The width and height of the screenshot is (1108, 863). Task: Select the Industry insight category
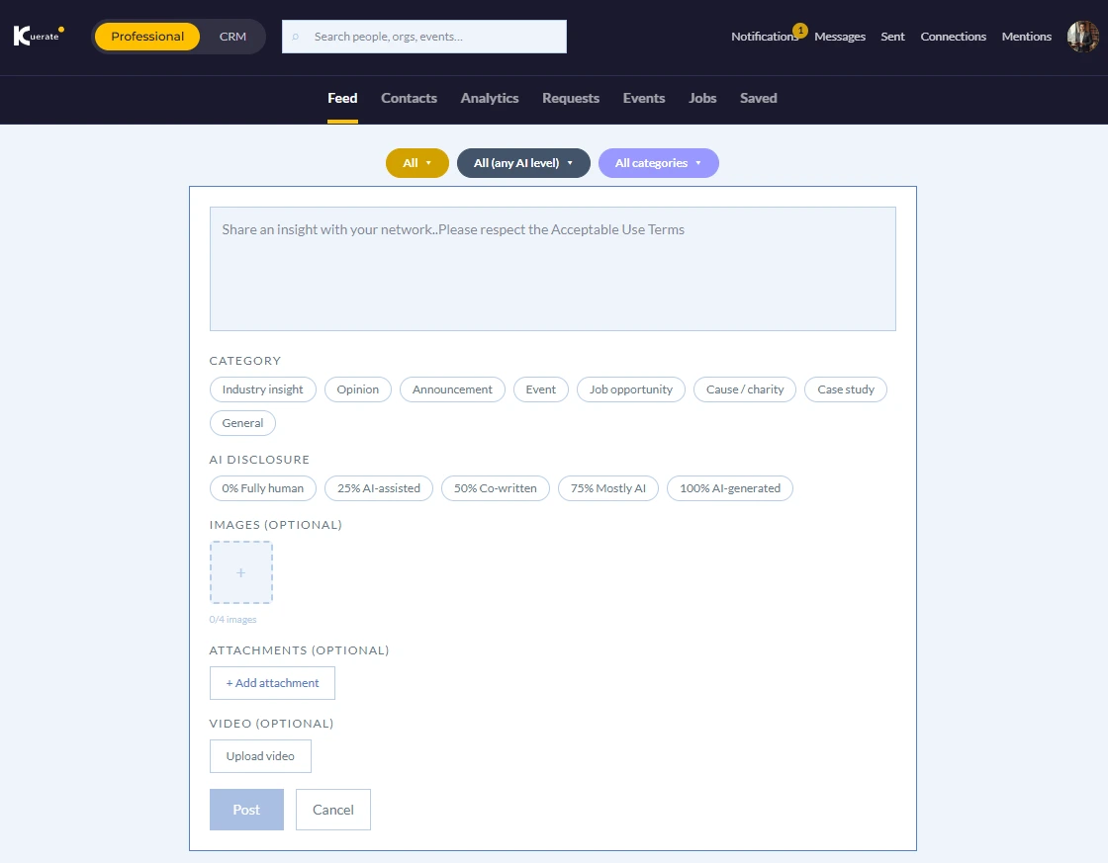[262, 389]
